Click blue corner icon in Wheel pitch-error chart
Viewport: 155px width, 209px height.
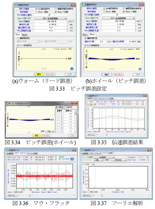(x=140, y=69)
